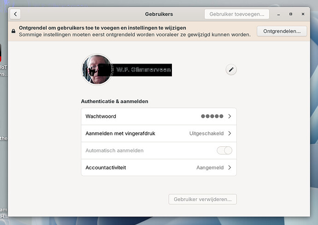Open the Wachtwoord row
Screen dimensions: 318x225
pos(159,116)
